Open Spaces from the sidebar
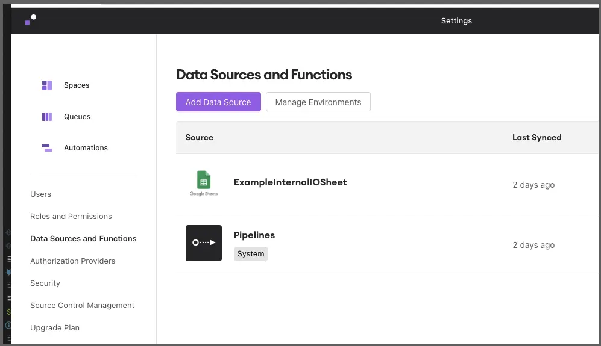This screenshot has height=346, width=601. (x=77, y=85)
